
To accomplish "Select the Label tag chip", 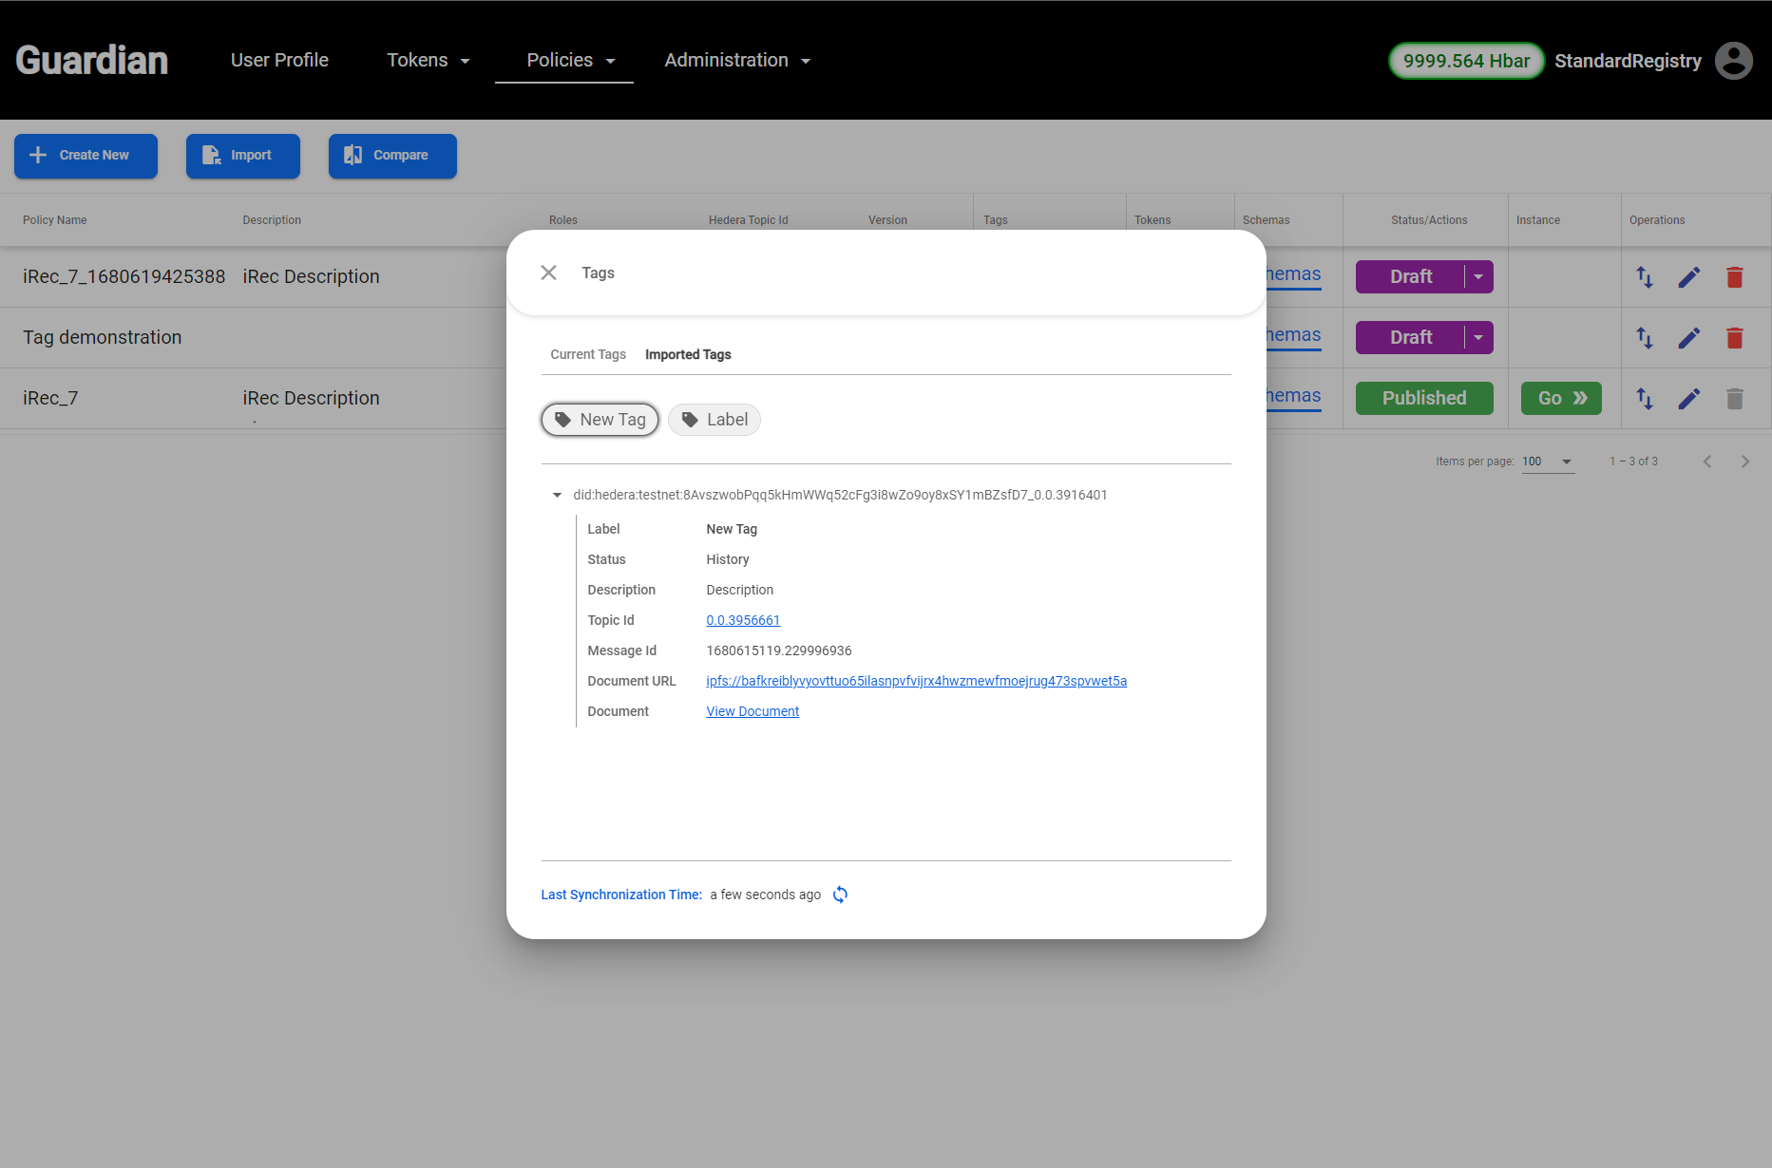I will (x=715, y=420).
